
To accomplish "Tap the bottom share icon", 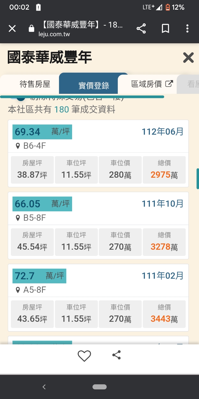I will [116, 355].
